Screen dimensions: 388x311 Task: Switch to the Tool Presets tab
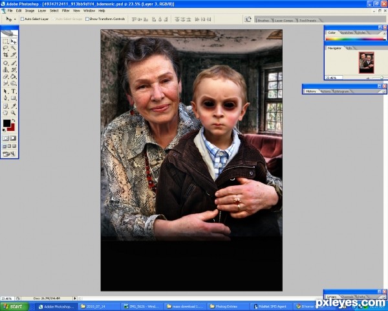coord(308,21)
